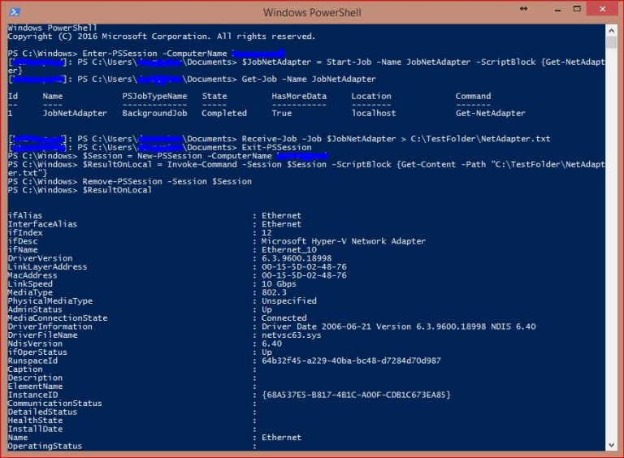Screen dimensions: 624x458
Task: Click the vertical scrollbar thumb
Action: [611, 42]
